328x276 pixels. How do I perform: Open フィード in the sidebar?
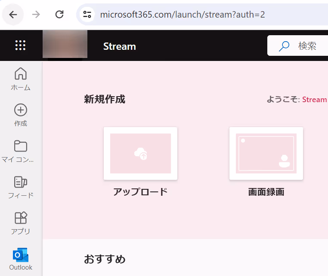coord(21,187)
